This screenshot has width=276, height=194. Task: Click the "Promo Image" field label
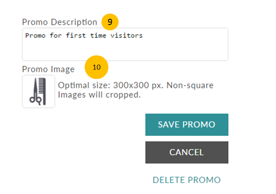pos(48,69)
